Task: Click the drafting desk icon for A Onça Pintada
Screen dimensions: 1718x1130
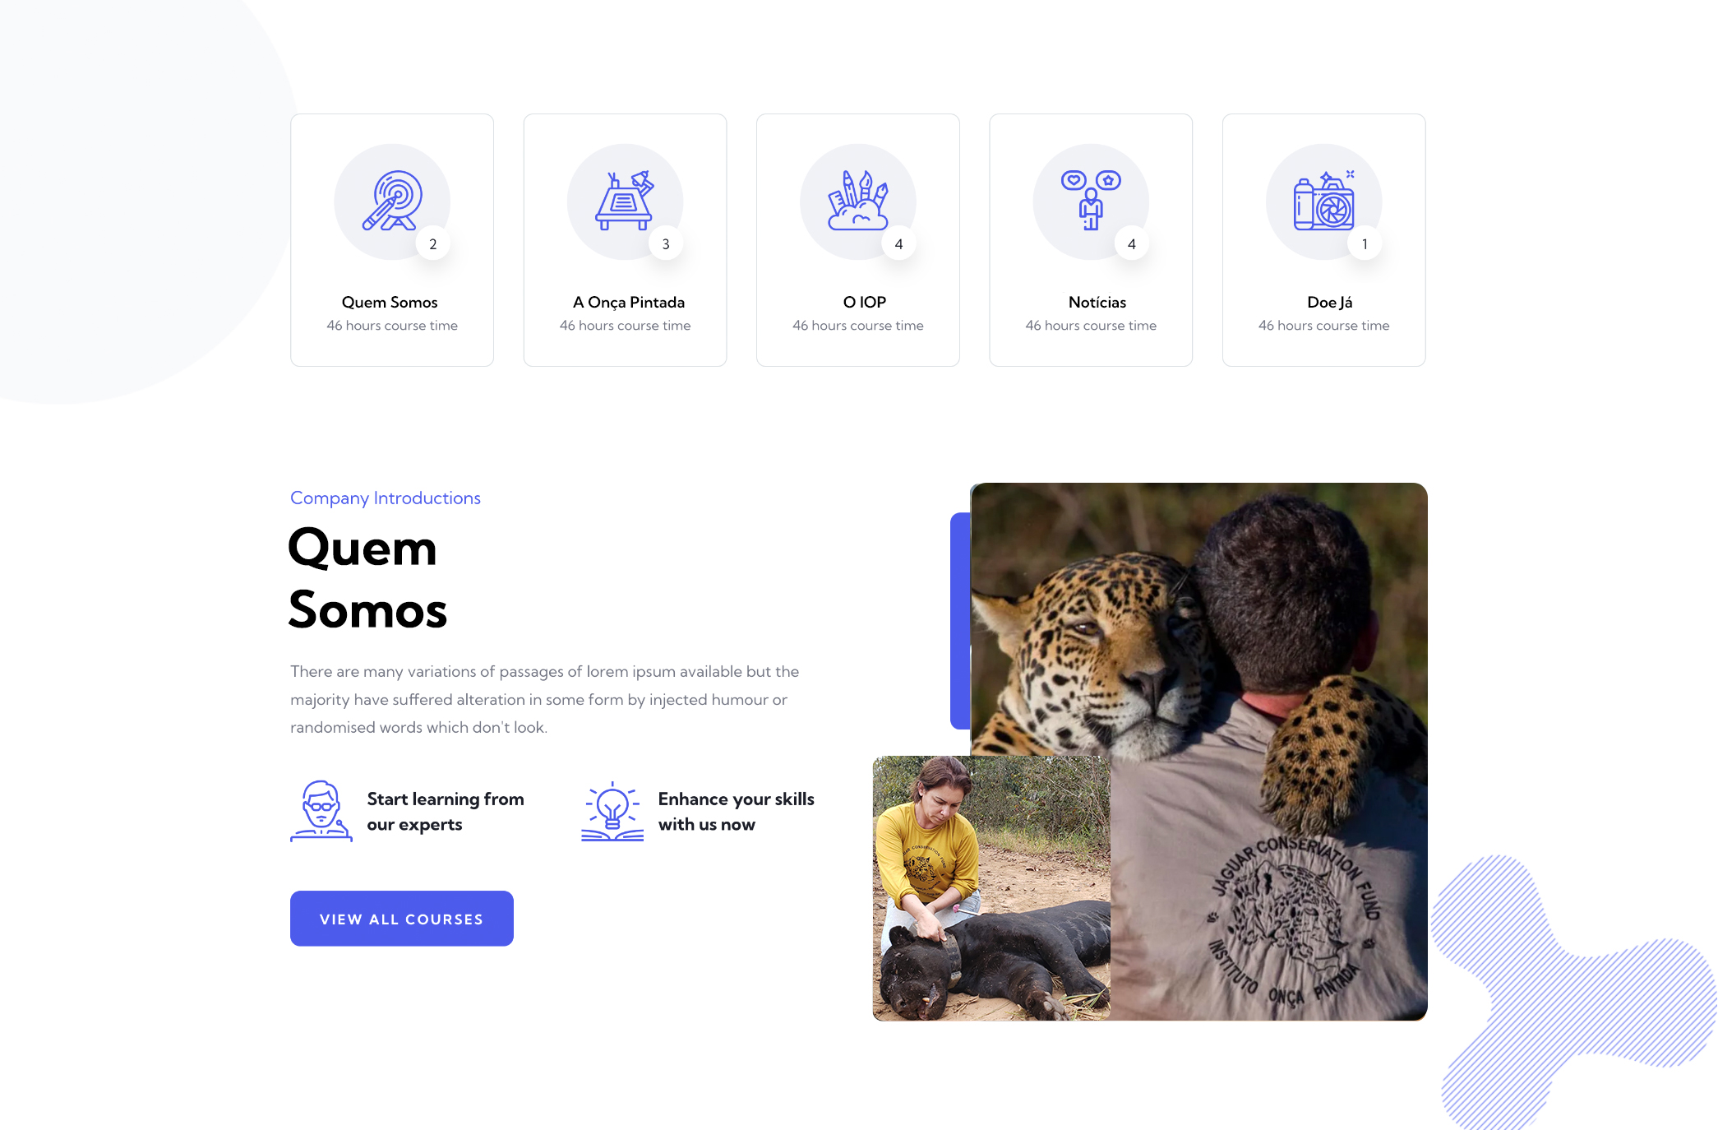Action: (x=625, y=201)
